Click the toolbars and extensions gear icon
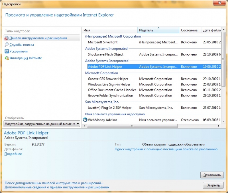228x193 pixels. 6,38
